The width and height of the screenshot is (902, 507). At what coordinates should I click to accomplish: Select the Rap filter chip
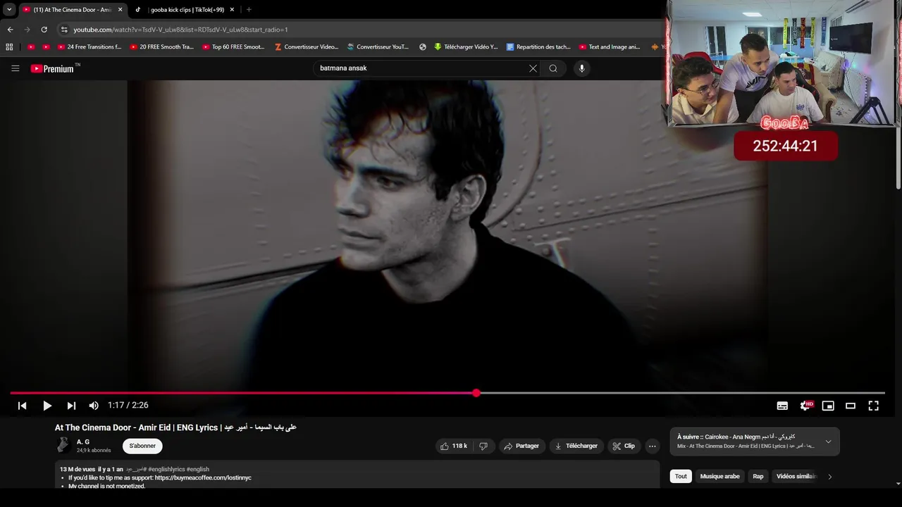[758, 477]
